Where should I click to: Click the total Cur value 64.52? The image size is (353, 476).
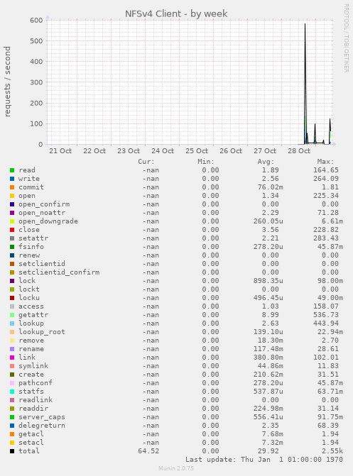148,451
